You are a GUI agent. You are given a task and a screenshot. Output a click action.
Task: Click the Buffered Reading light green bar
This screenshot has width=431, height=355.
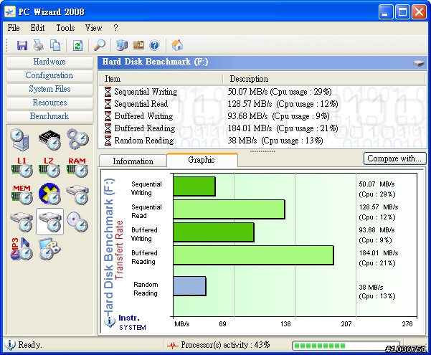tap(253, 255)
